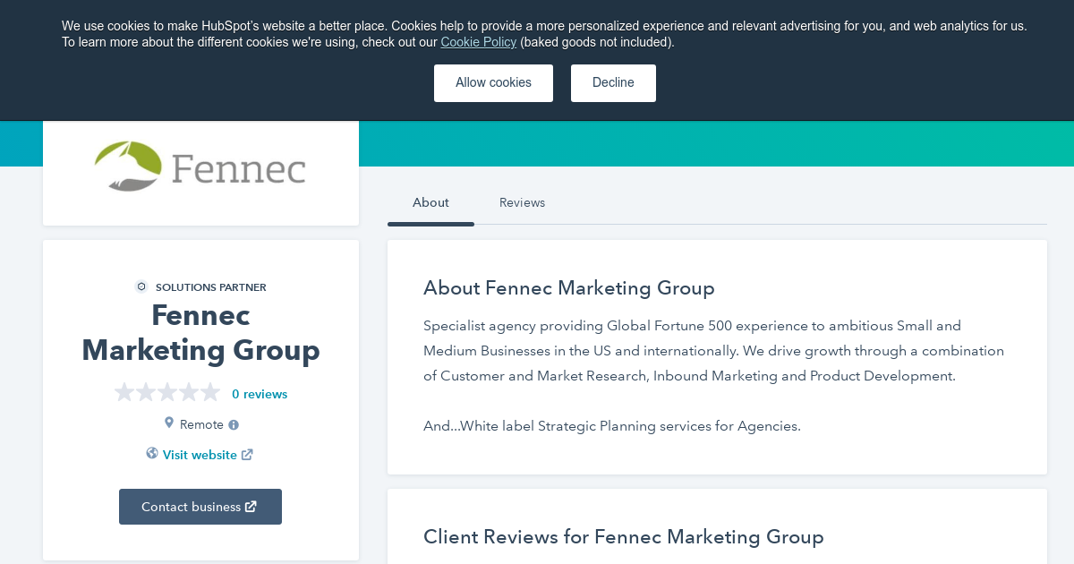Click the location pin icon near Remote
Viewport: 1074px width, 564px height.
[x=168, y=423]
